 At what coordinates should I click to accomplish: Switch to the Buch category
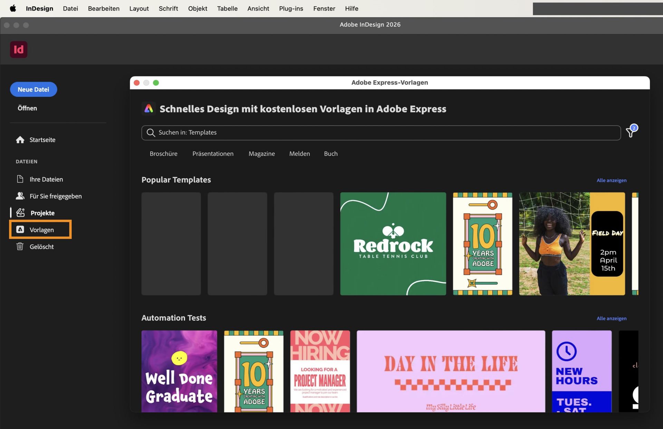[330, 154]
